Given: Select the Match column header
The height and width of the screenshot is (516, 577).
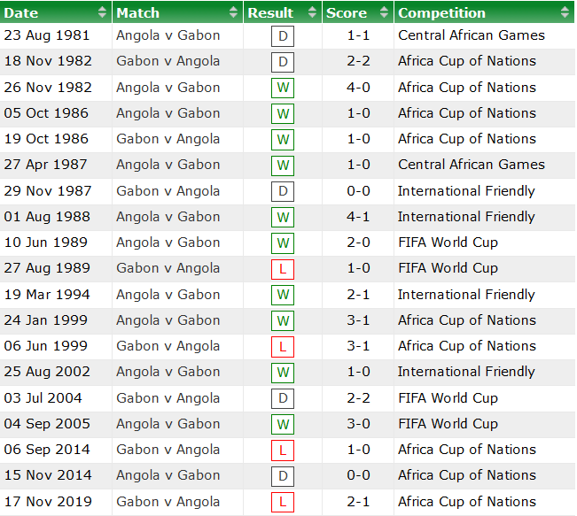Looking at the screenshot, I should click(x=137, y=12).
